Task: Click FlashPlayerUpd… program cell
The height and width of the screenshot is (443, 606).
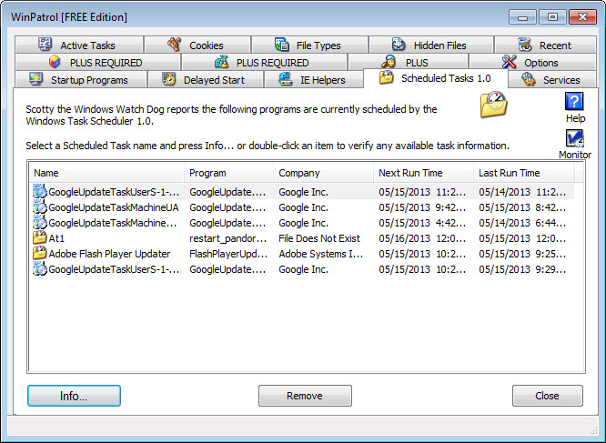Action: tap(228, 254)
